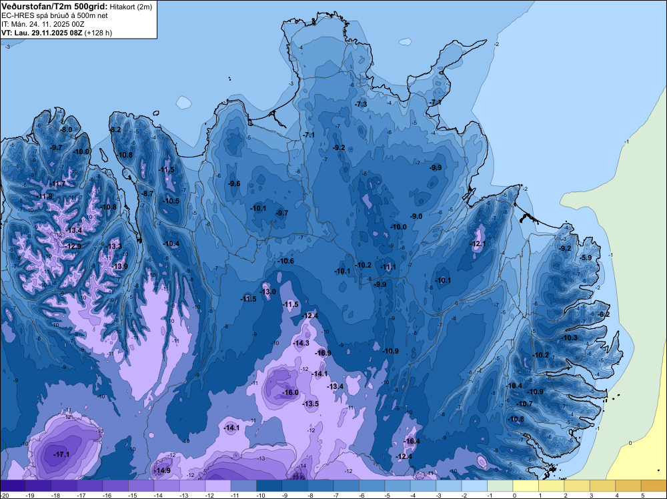667x499 pixels.
Task: Pick the legend swatch between -17 and -16
Action: coord(90,486)
